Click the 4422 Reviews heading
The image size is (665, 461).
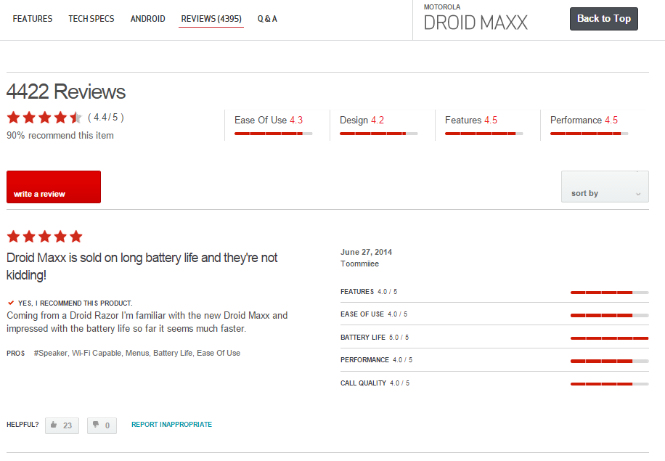pos(66,91)
